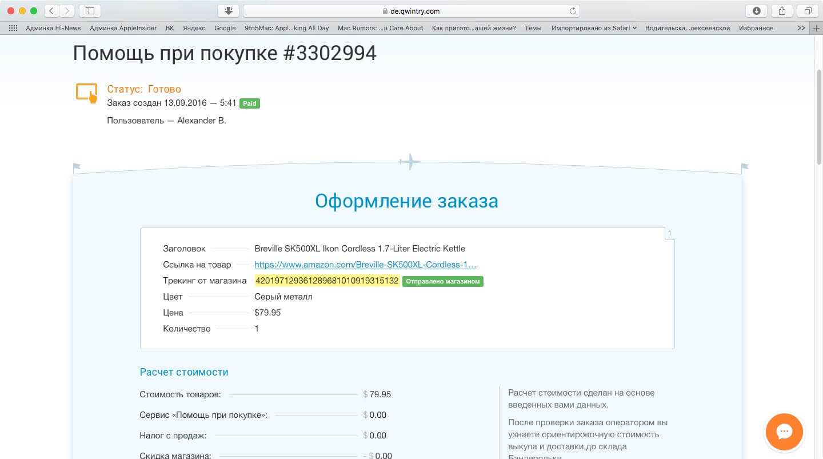Open the Mac Rumors bookmark

click(381, 28)
